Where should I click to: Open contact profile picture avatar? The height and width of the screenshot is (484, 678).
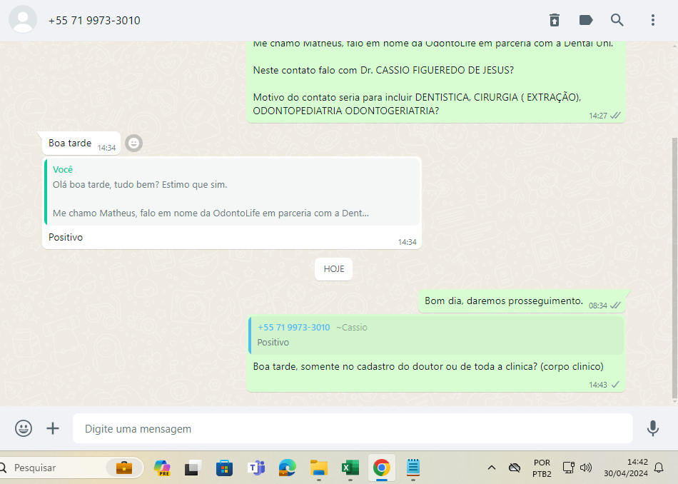[23, 20]
